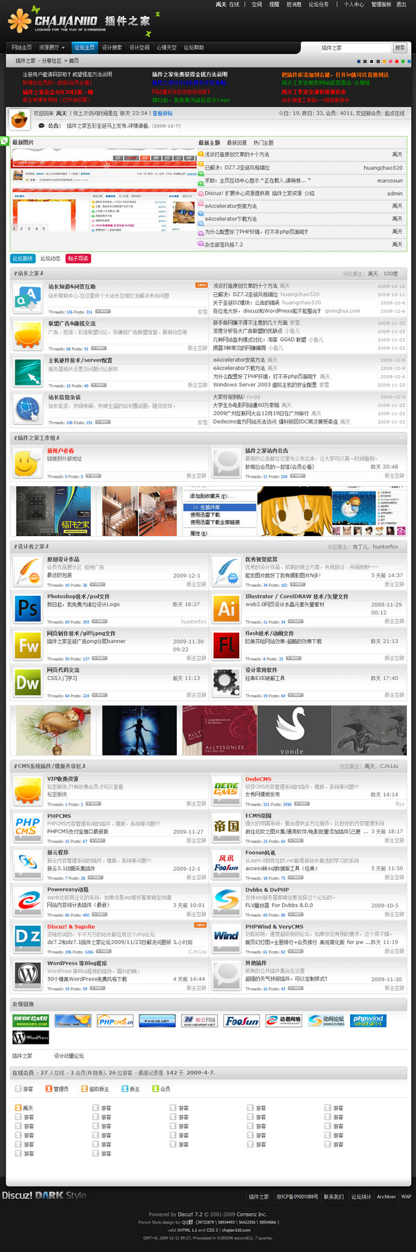Viewport: 416px width, 1252px height.
Task: Open the WordPress friend link banner
Action: pos(31,1037)
